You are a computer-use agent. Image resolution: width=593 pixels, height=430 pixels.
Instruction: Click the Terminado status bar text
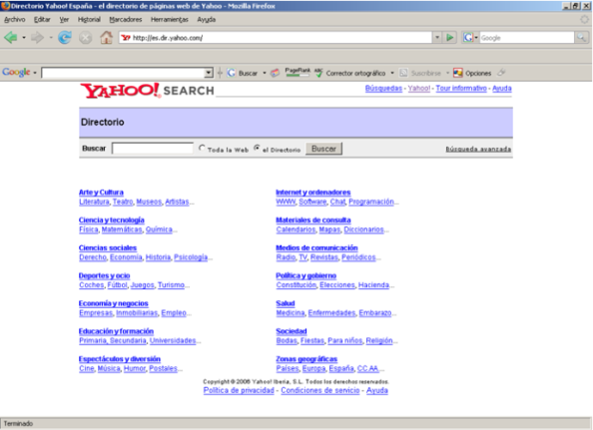(x=18, y=424)
